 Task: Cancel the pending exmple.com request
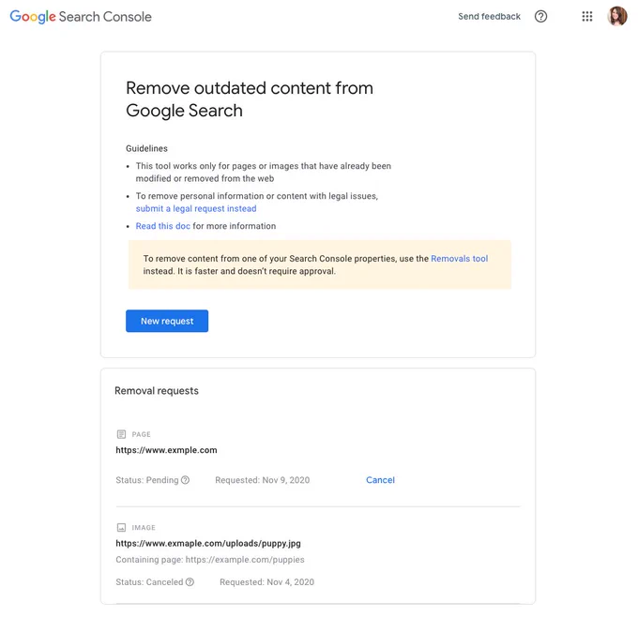click(x=380, y=480)
